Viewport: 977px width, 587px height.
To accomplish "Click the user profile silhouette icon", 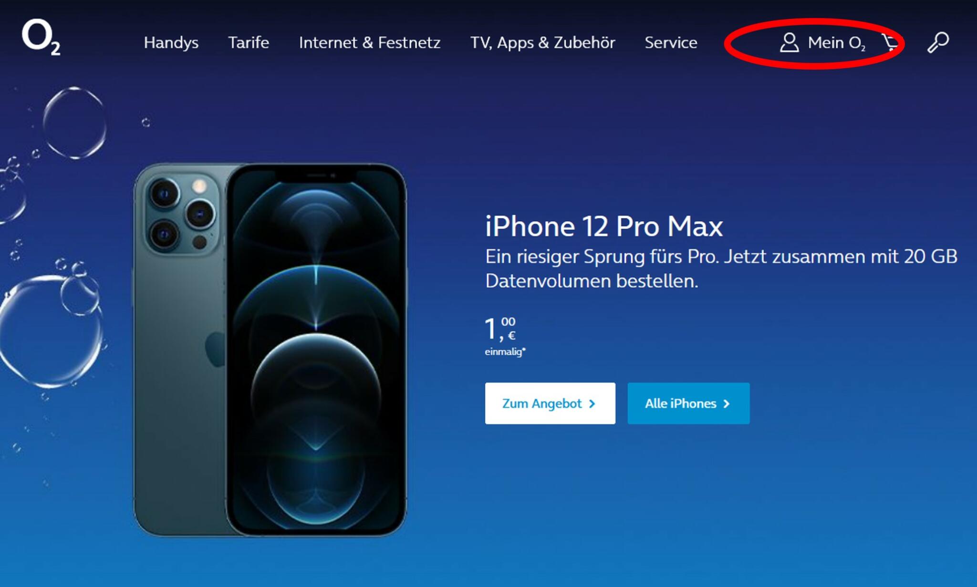I will (789, 42).
